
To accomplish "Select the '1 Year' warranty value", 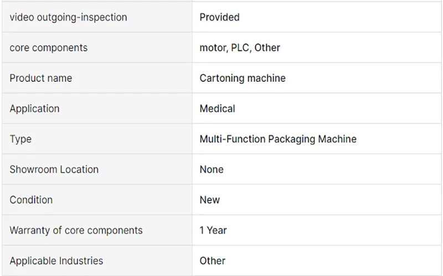I will point(213,230).
